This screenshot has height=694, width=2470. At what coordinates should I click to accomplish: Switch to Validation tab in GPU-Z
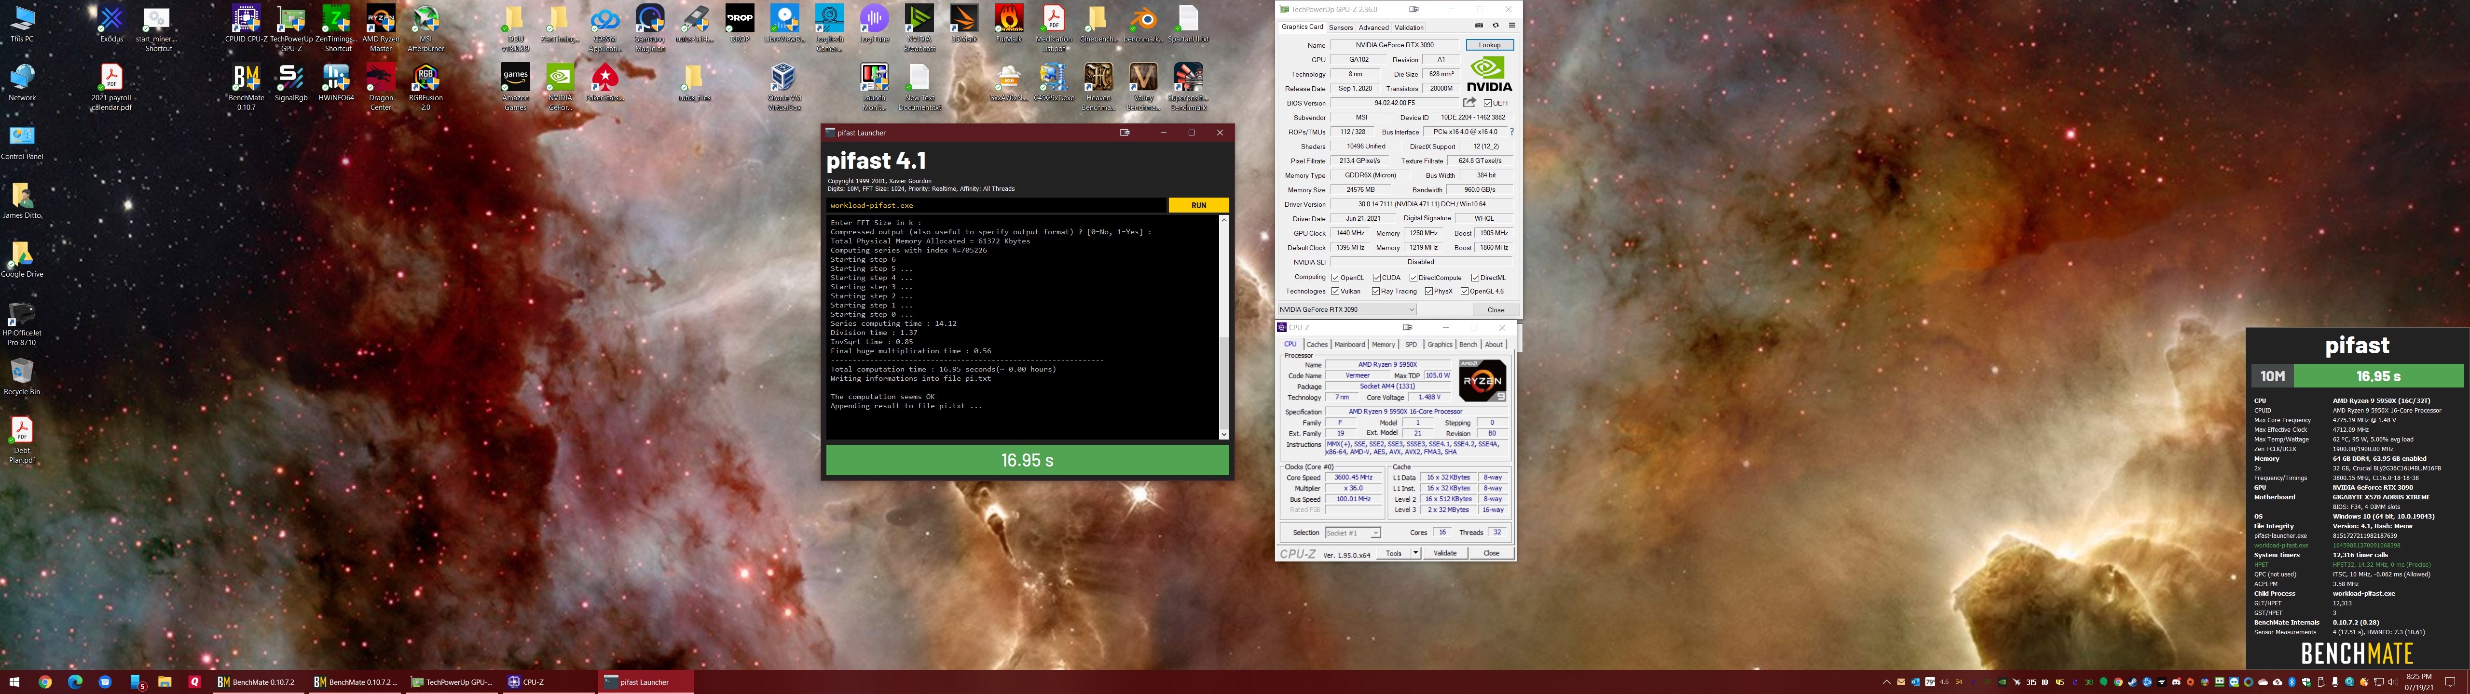click(1409, 28)
